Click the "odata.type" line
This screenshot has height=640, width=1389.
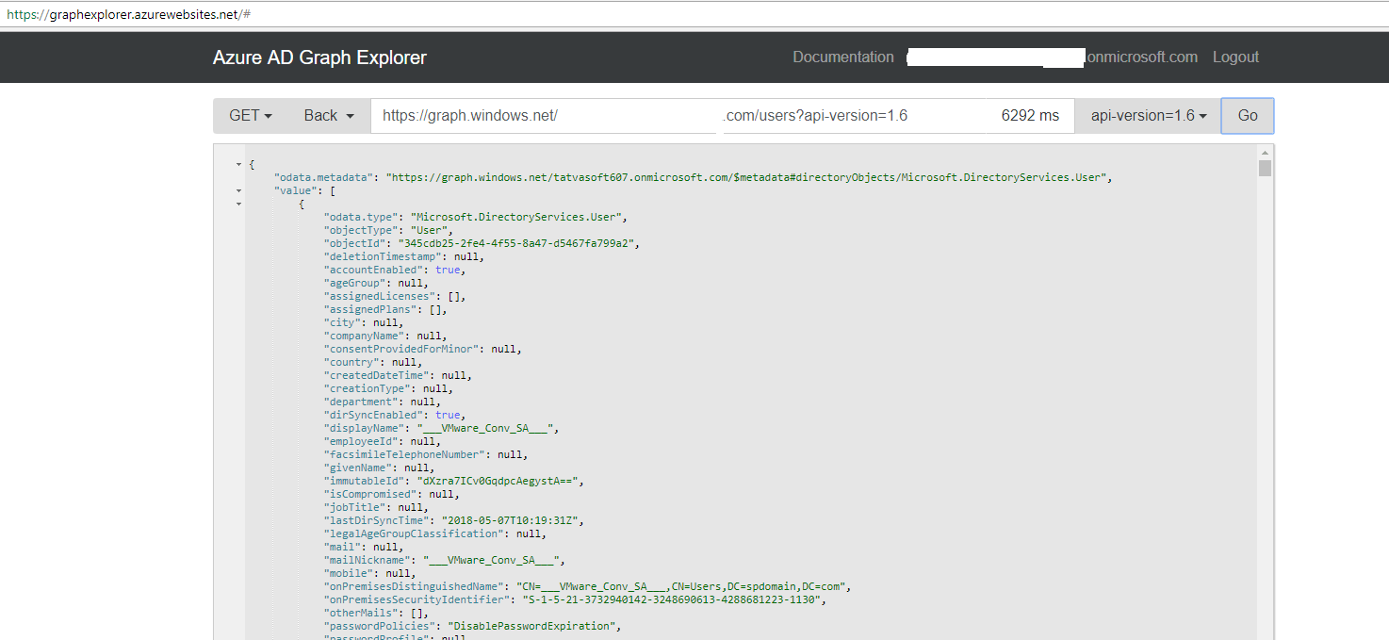(475, 217)
